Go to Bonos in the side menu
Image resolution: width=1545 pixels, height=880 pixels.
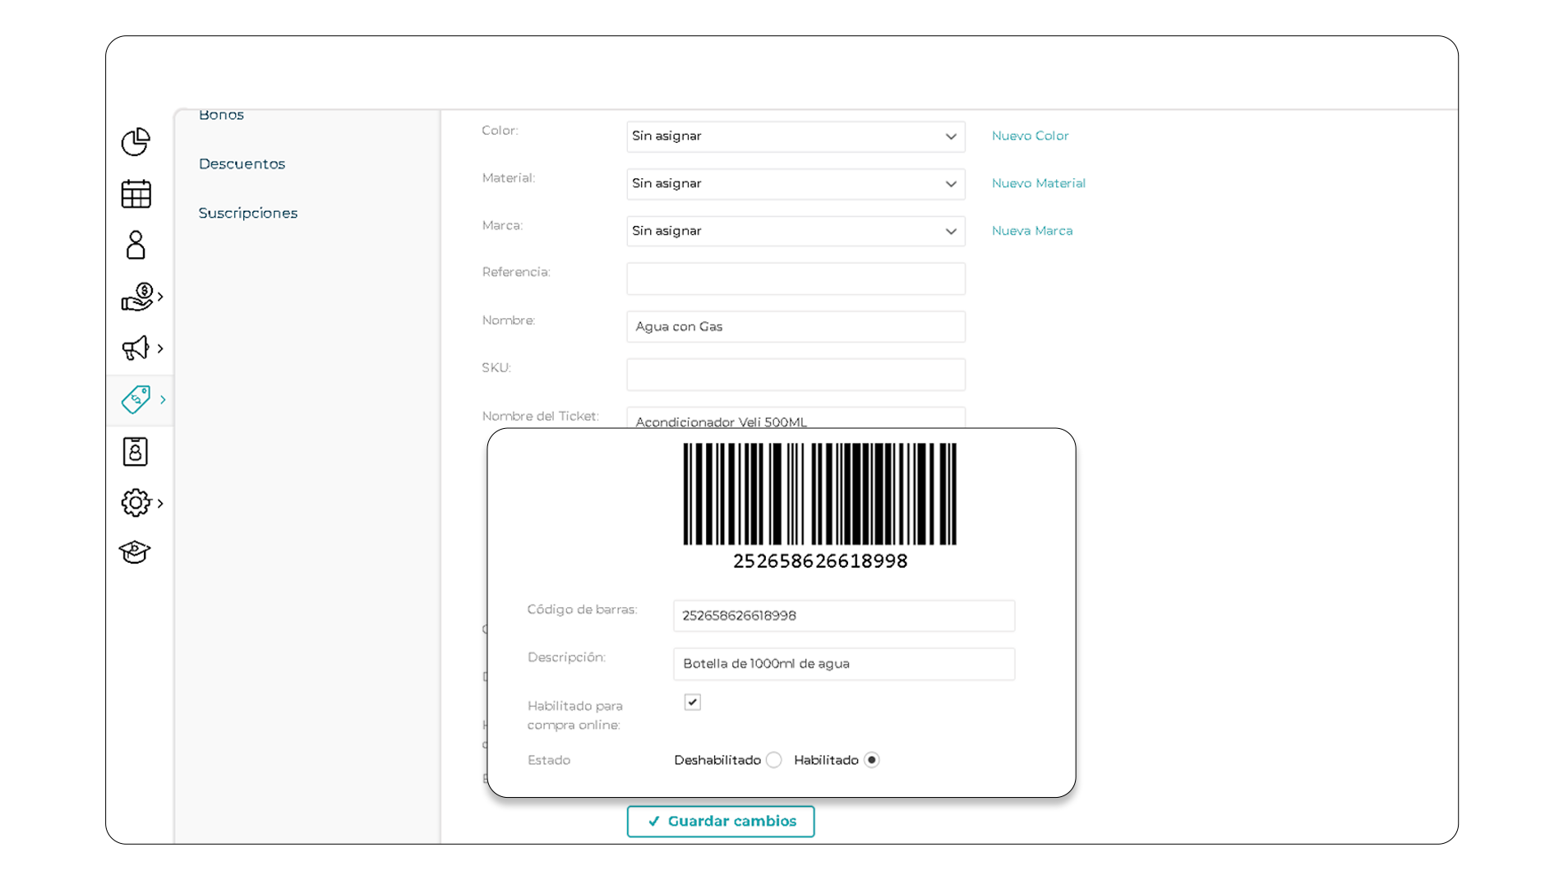click(221, 115)
